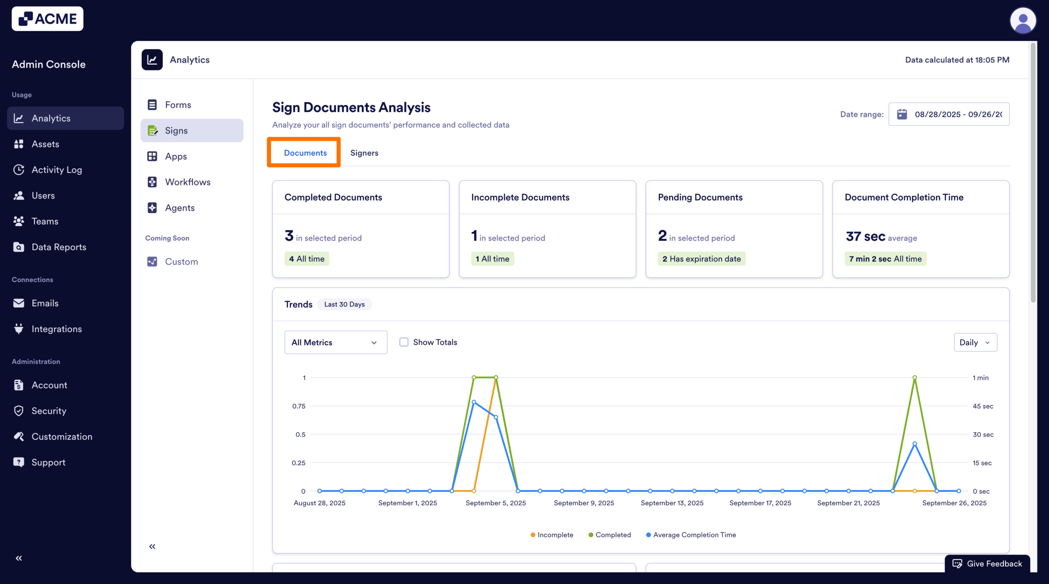Switch to the Signers tab
The height and width of the screenshot is (584, 1049).
click(364, 153)
